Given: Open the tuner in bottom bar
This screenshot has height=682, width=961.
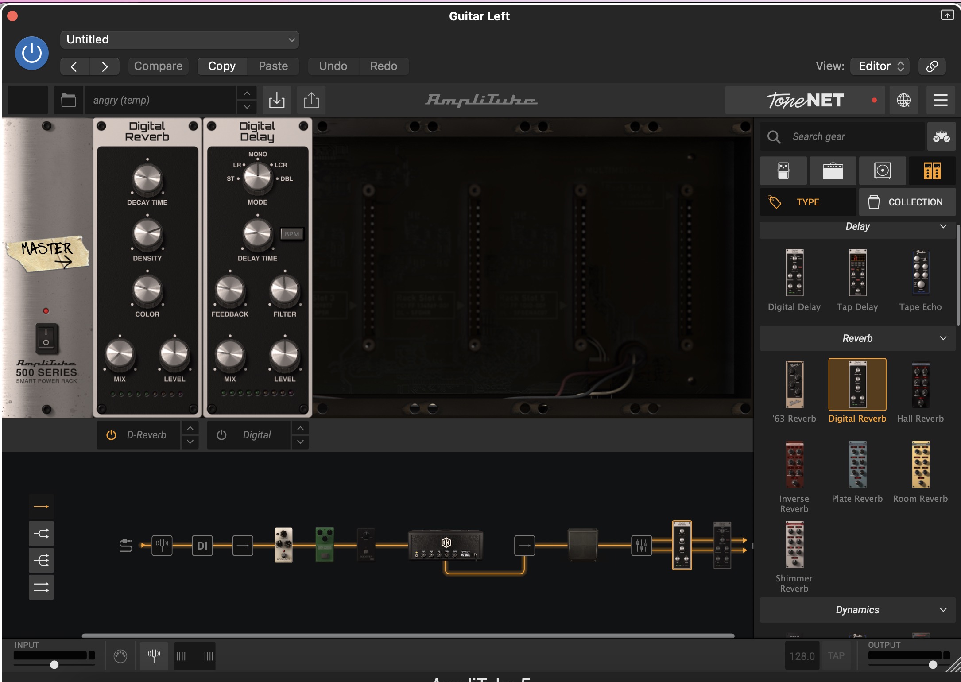Looking at the screenshot, I should [x=154, y=656].
